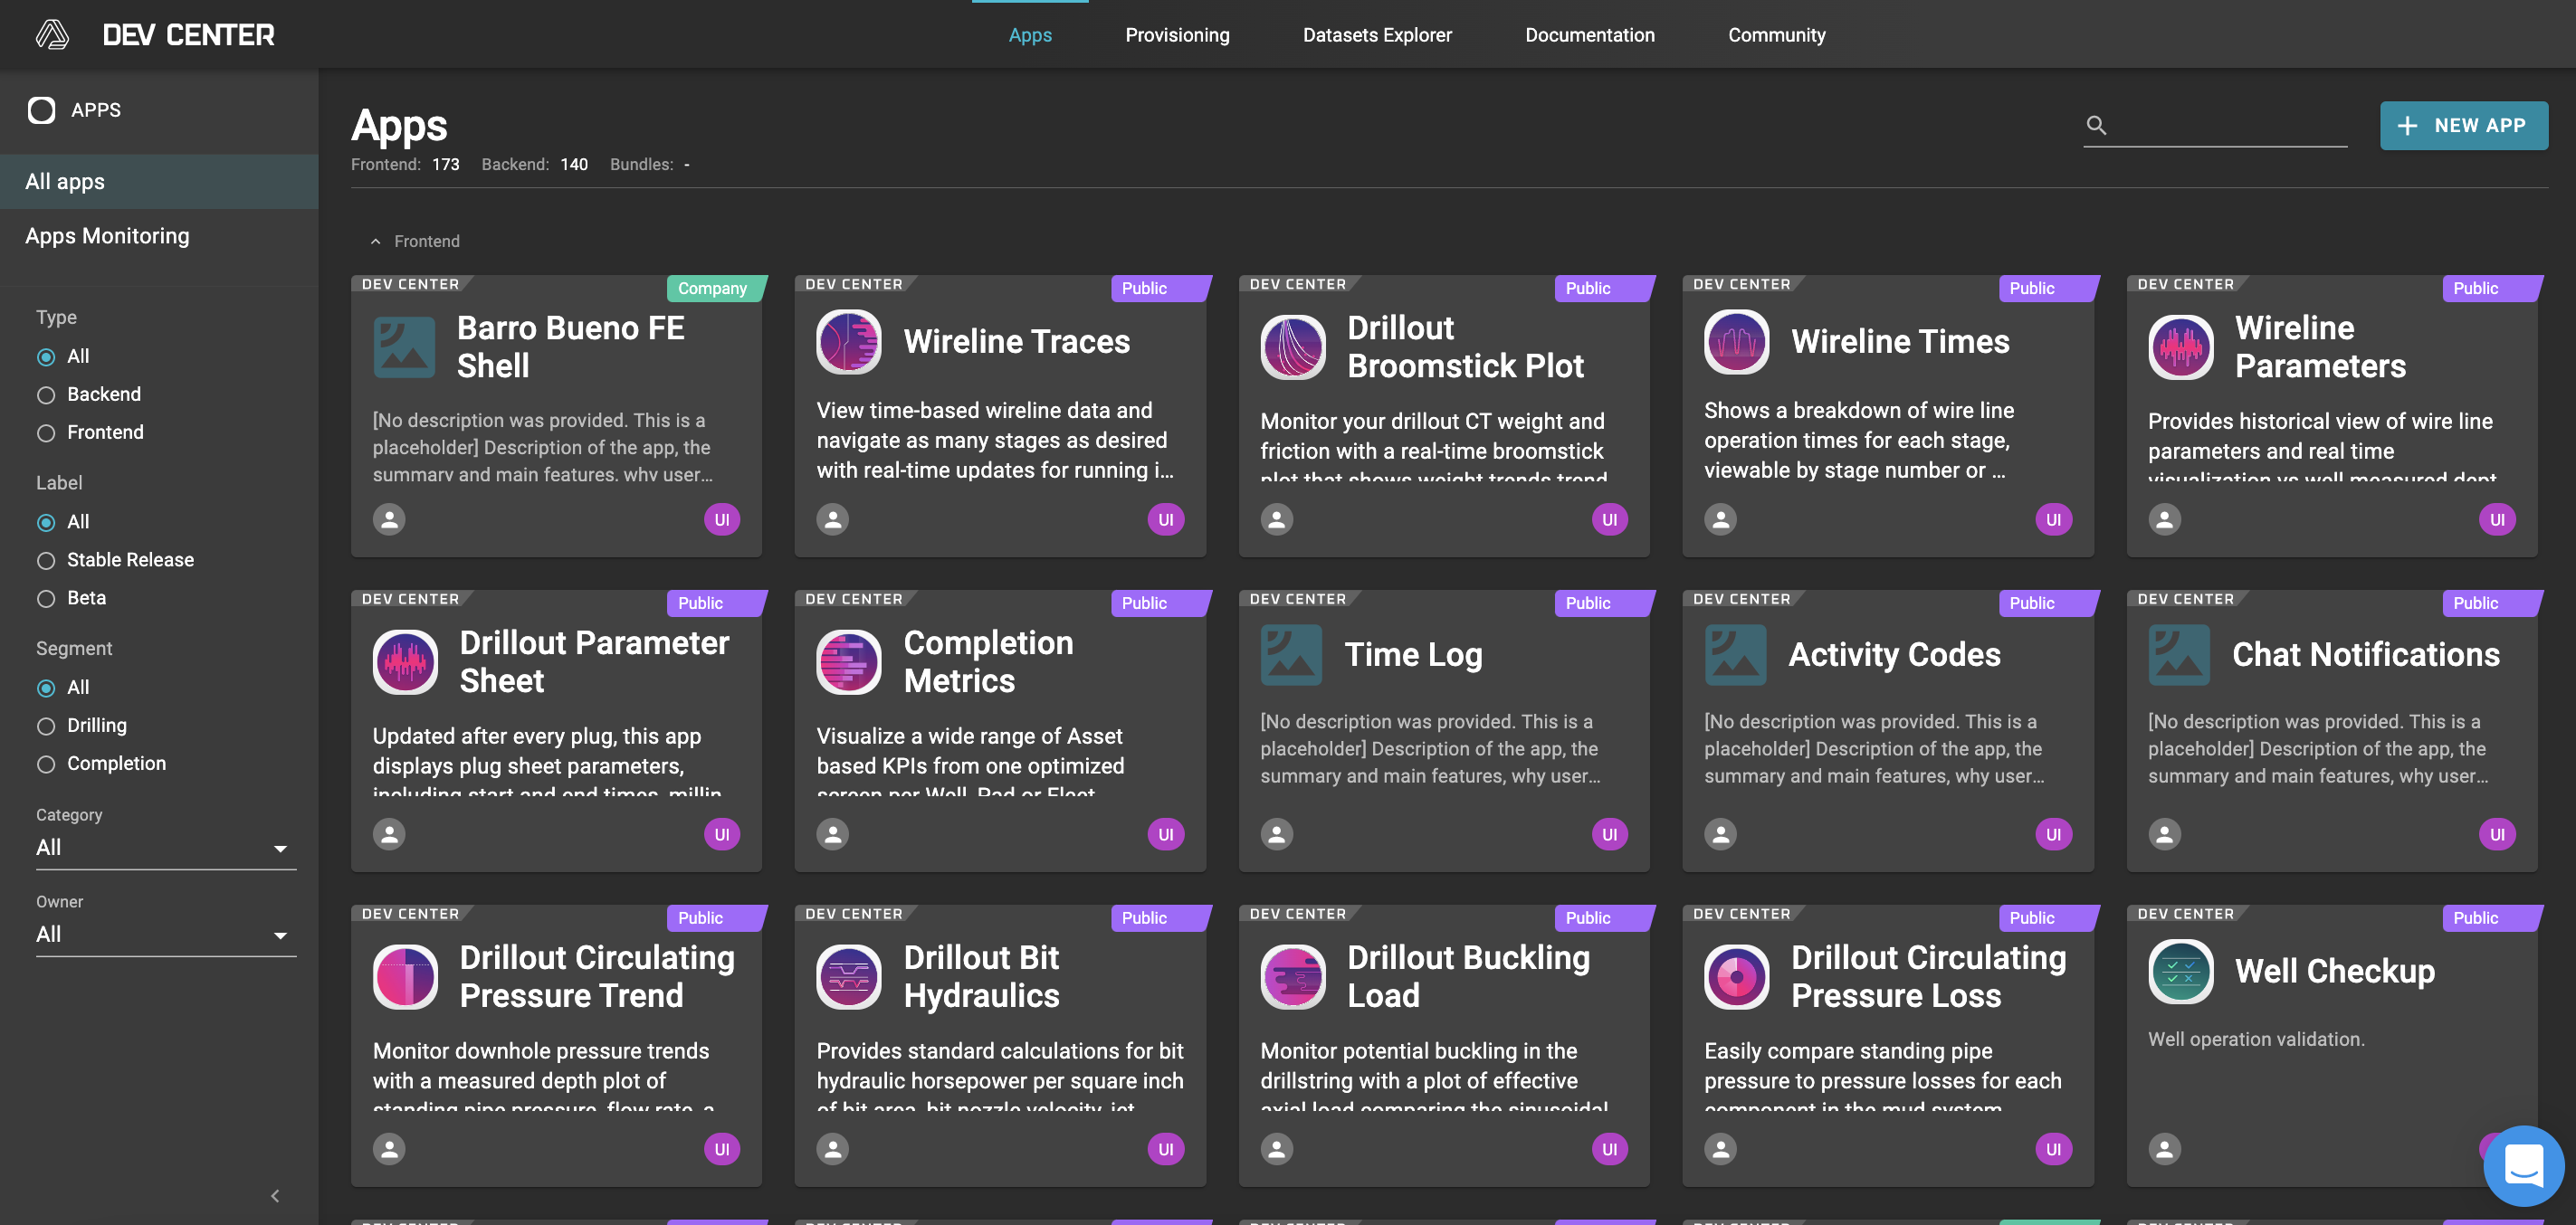Open the Provisioning tab
The height and width of the screenshot is (1225, 2576).
coord(1177,35)
